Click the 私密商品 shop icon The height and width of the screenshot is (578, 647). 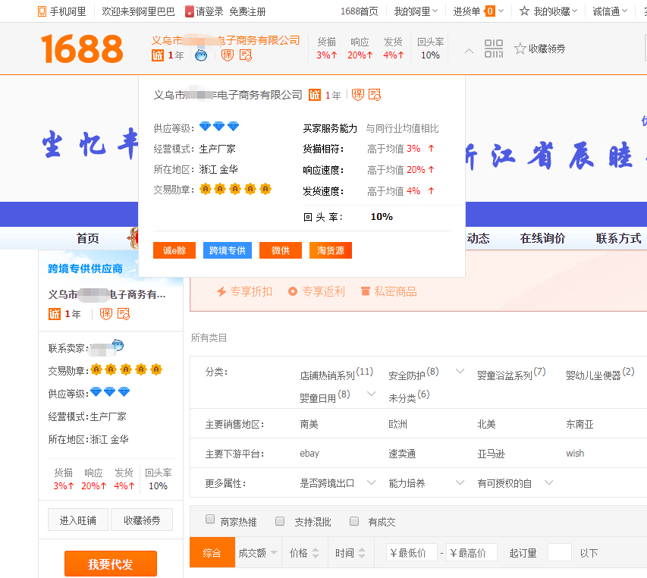coord(365,291)
